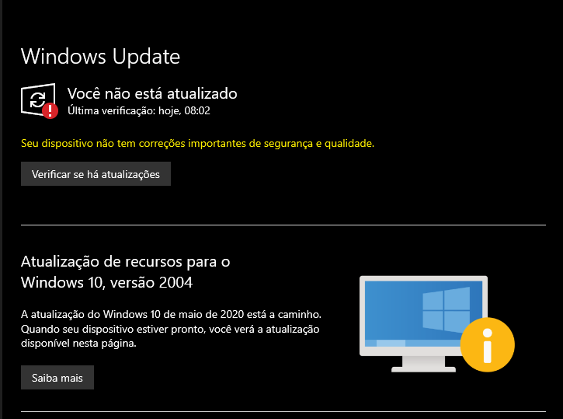Image resolution: width=563 pixels, height=419 pixels.
Task: Click the monitor stand in the illustration
Action: (x=424, y=364)
